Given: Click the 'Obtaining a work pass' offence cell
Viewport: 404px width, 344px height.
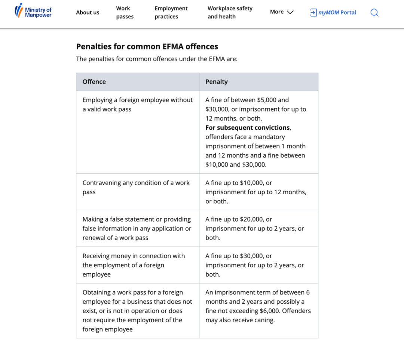Looking at the screenshot, I should coord(138,311).
